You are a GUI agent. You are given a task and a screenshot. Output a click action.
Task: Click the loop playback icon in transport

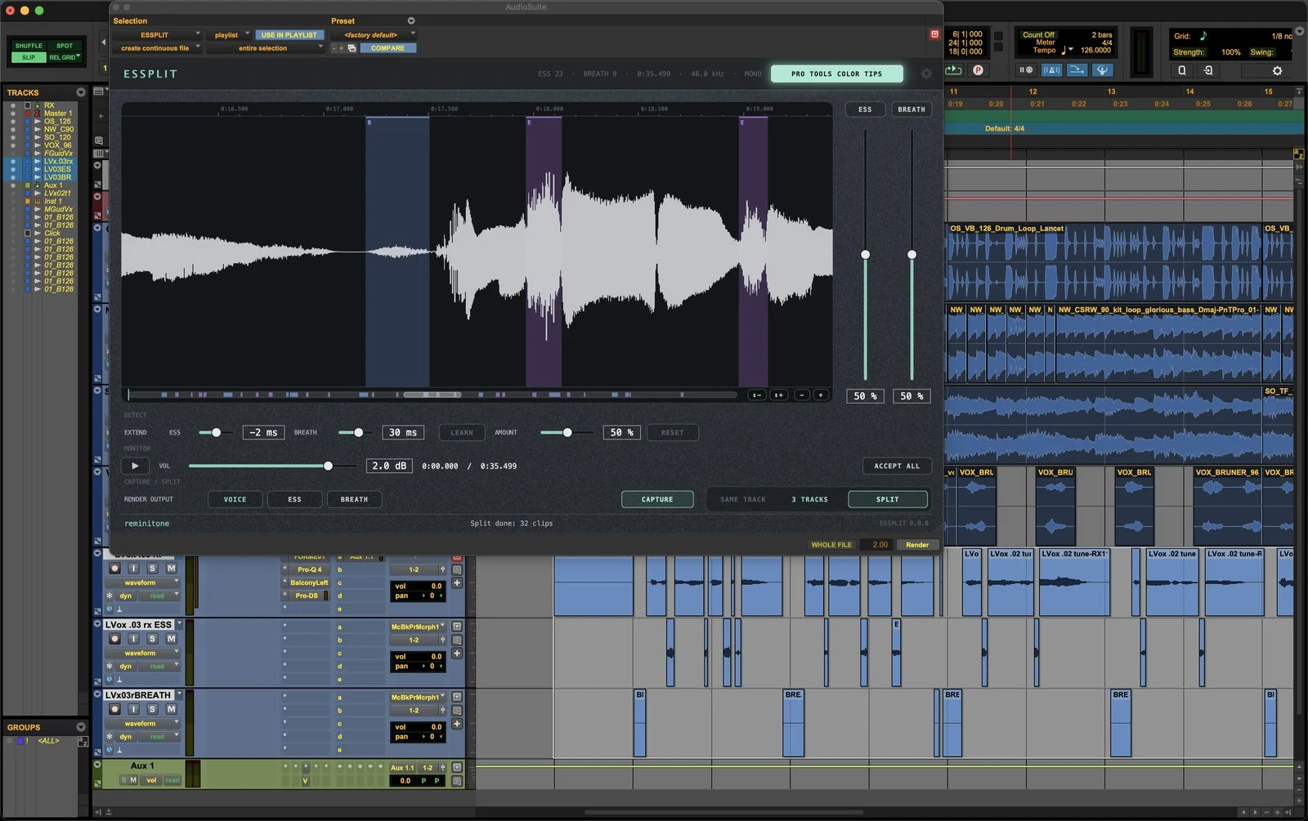click(x=953, y=70)
